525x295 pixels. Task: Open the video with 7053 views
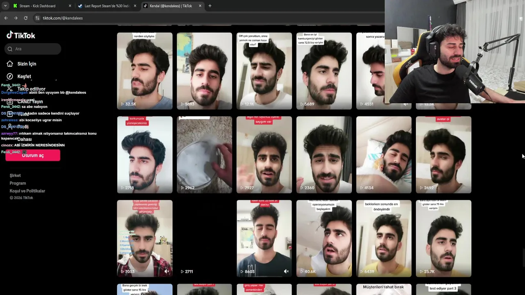tap(145, 238)
